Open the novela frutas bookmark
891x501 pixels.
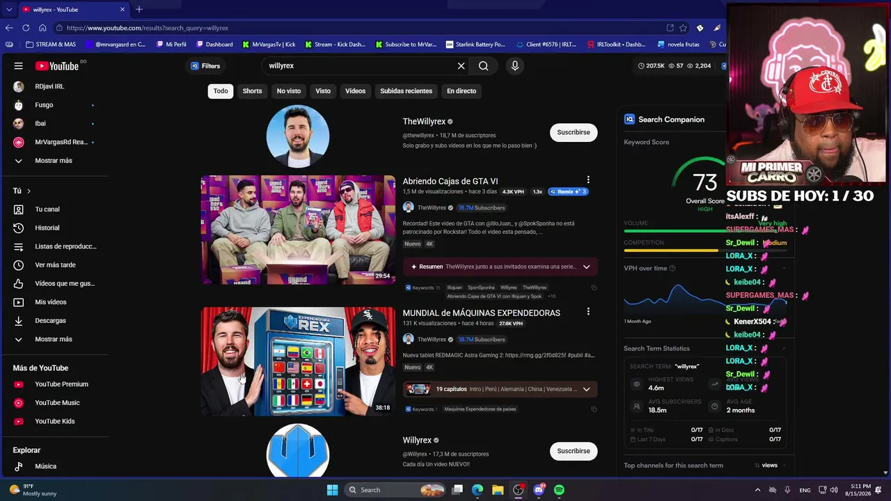click(679, 45)
